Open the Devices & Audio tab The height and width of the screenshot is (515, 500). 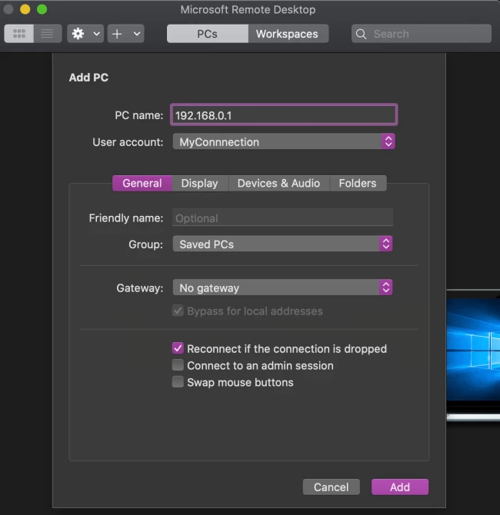click(x=278, y=183)
